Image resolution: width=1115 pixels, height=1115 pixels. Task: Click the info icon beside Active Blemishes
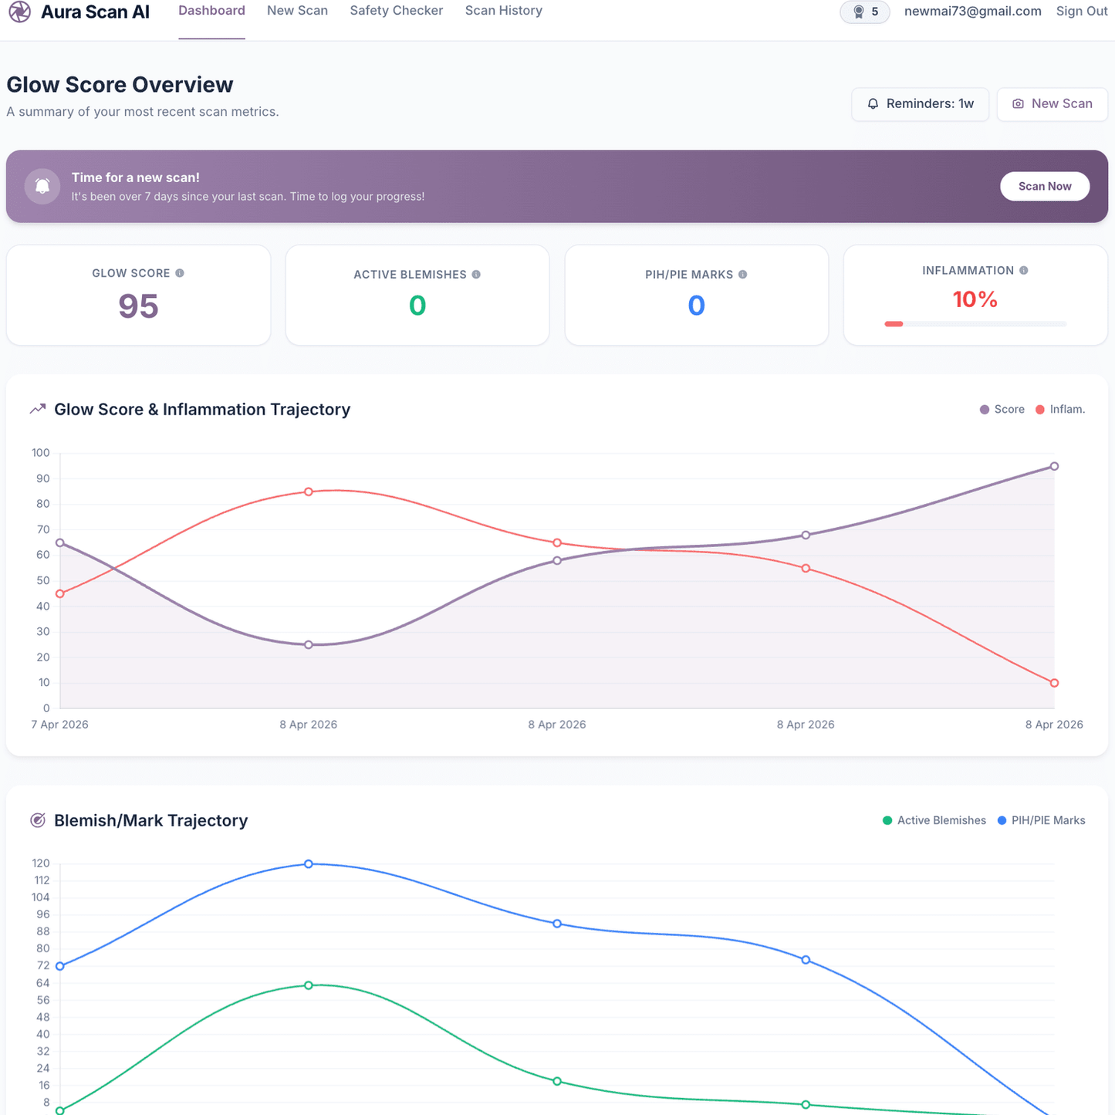click(476, 274)
